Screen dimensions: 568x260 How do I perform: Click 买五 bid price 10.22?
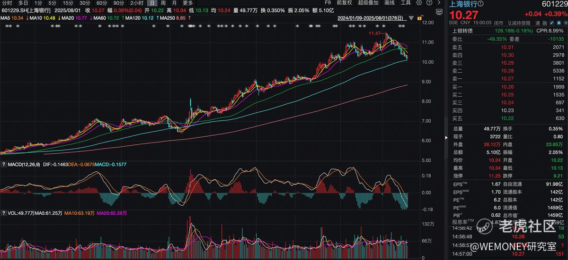[x=507, y=118]
